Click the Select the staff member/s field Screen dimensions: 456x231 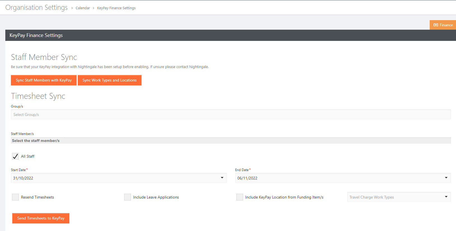click(231, 141)
